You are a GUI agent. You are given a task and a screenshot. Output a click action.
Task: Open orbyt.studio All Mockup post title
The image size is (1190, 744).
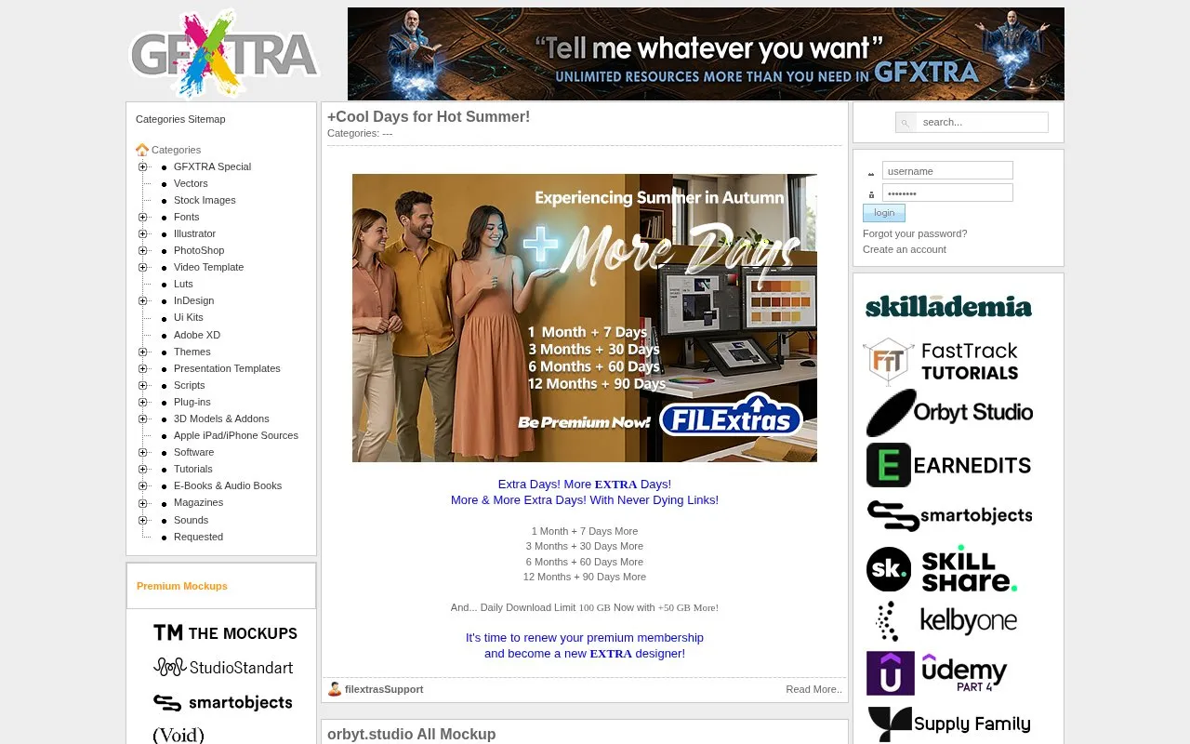point(411,734)
